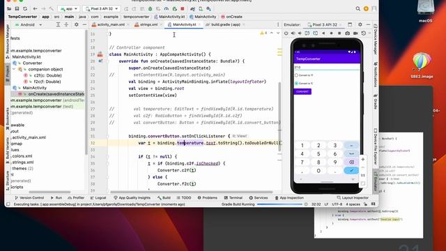446x251 pixels.
Task: Click the emulator Overview square button
Action: coord(339,33)
